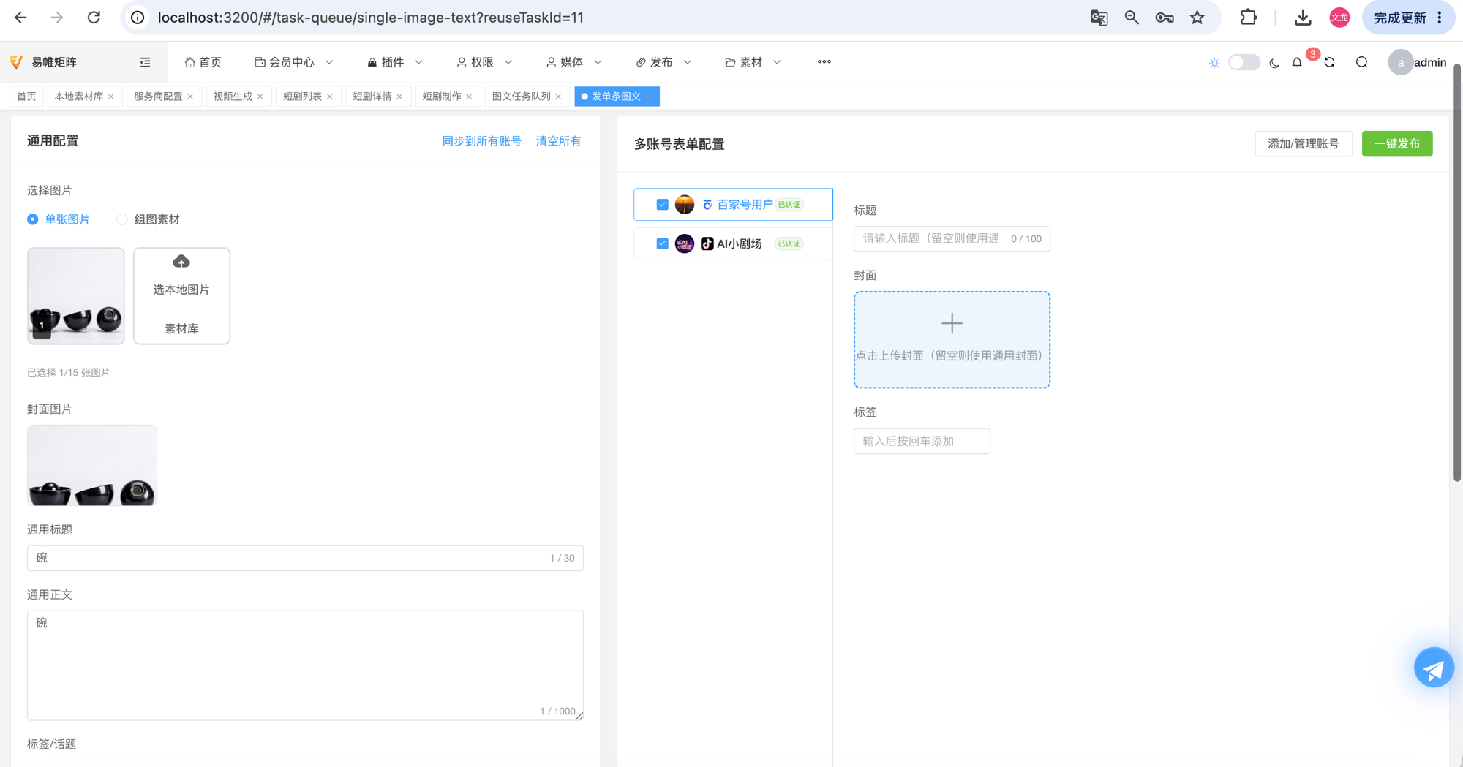Click the 易帷矩阵 logo
Image resolution: width=1463 pixels, height=767 pixels.
[44, 62]
